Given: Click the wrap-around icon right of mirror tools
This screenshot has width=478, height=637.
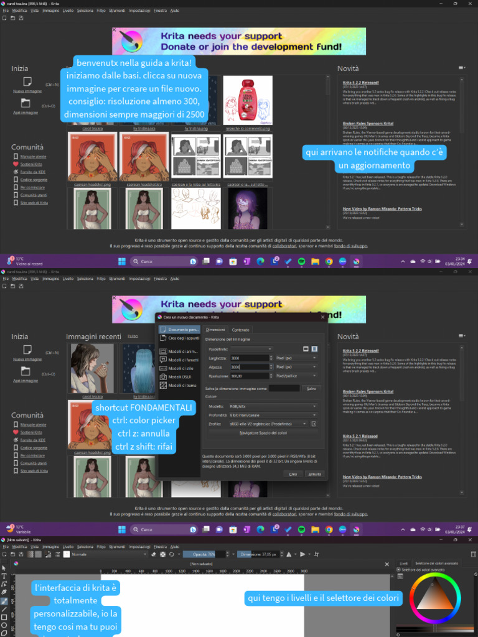Looking at the screenshot, I should (317, 554).
